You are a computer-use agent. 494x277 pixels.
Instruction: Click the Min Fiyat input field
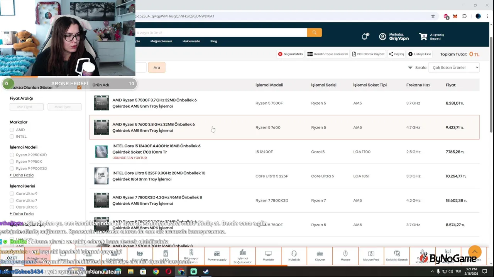tap(27, 107)
